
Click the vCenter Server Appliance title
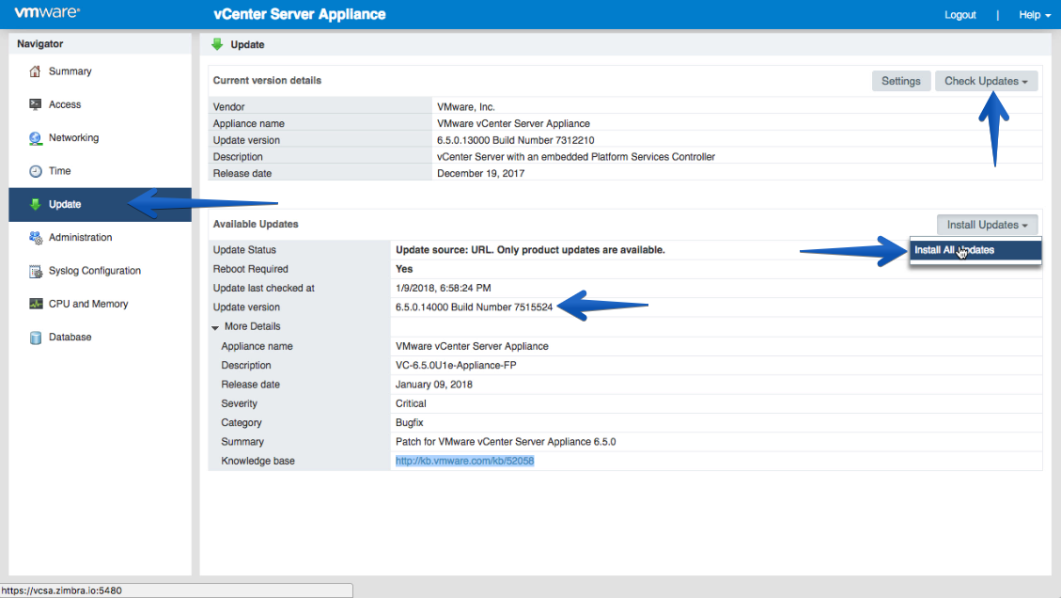pos(299,14)
